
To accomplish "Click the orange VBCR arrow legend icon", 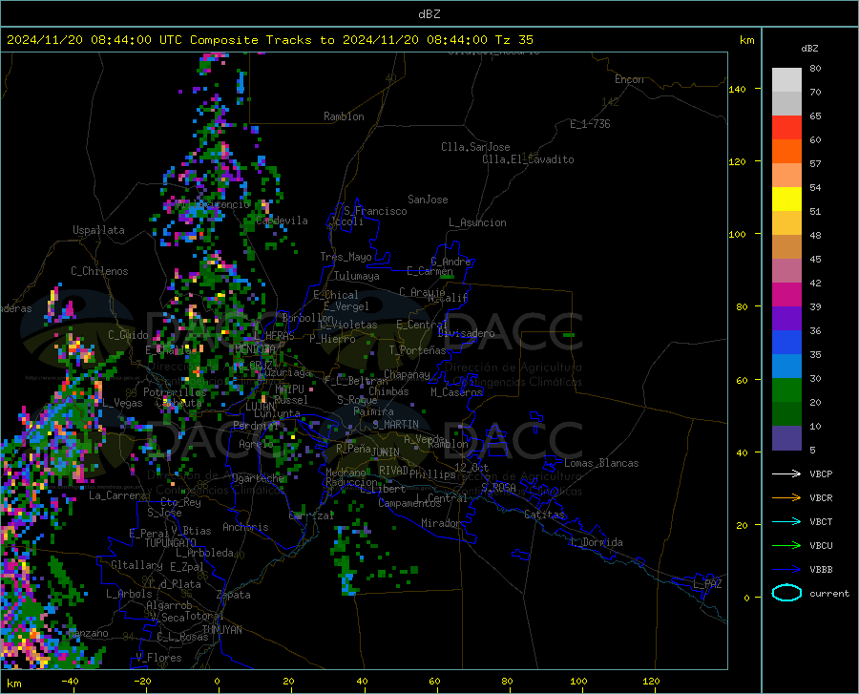I will point(786,497).
